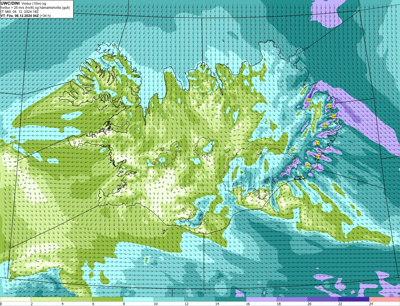Click the legend scale value 18
The image size is (400, 306).
tap(278, 304)
